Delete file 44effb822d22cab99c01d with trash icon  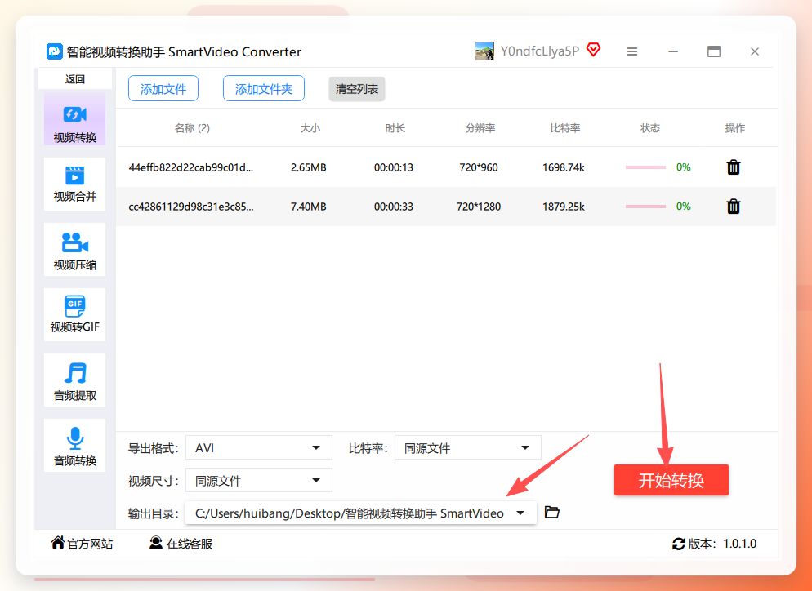point(734,167)
